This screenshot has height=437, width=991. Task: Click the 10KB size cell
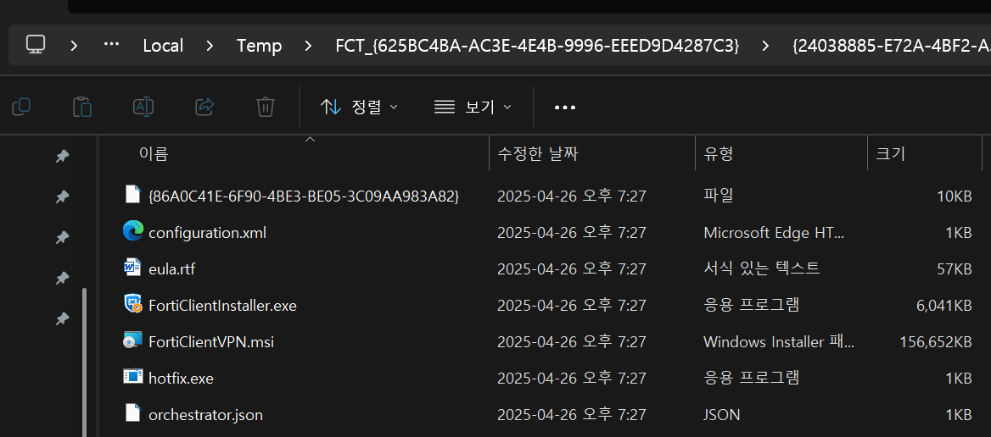954,196
